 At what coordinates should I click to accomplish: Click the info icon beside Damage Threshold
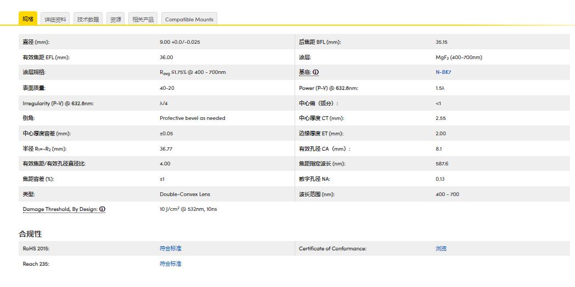click(103, 209)
